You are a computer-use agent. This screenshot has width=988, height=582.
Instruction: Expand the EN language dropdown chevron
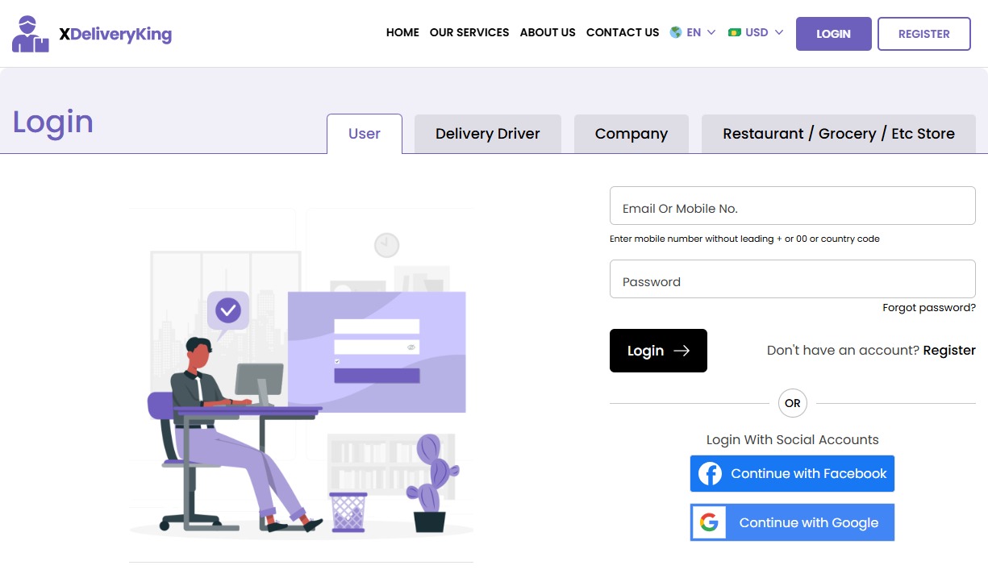pyautogui.click(x=711, y=33)
